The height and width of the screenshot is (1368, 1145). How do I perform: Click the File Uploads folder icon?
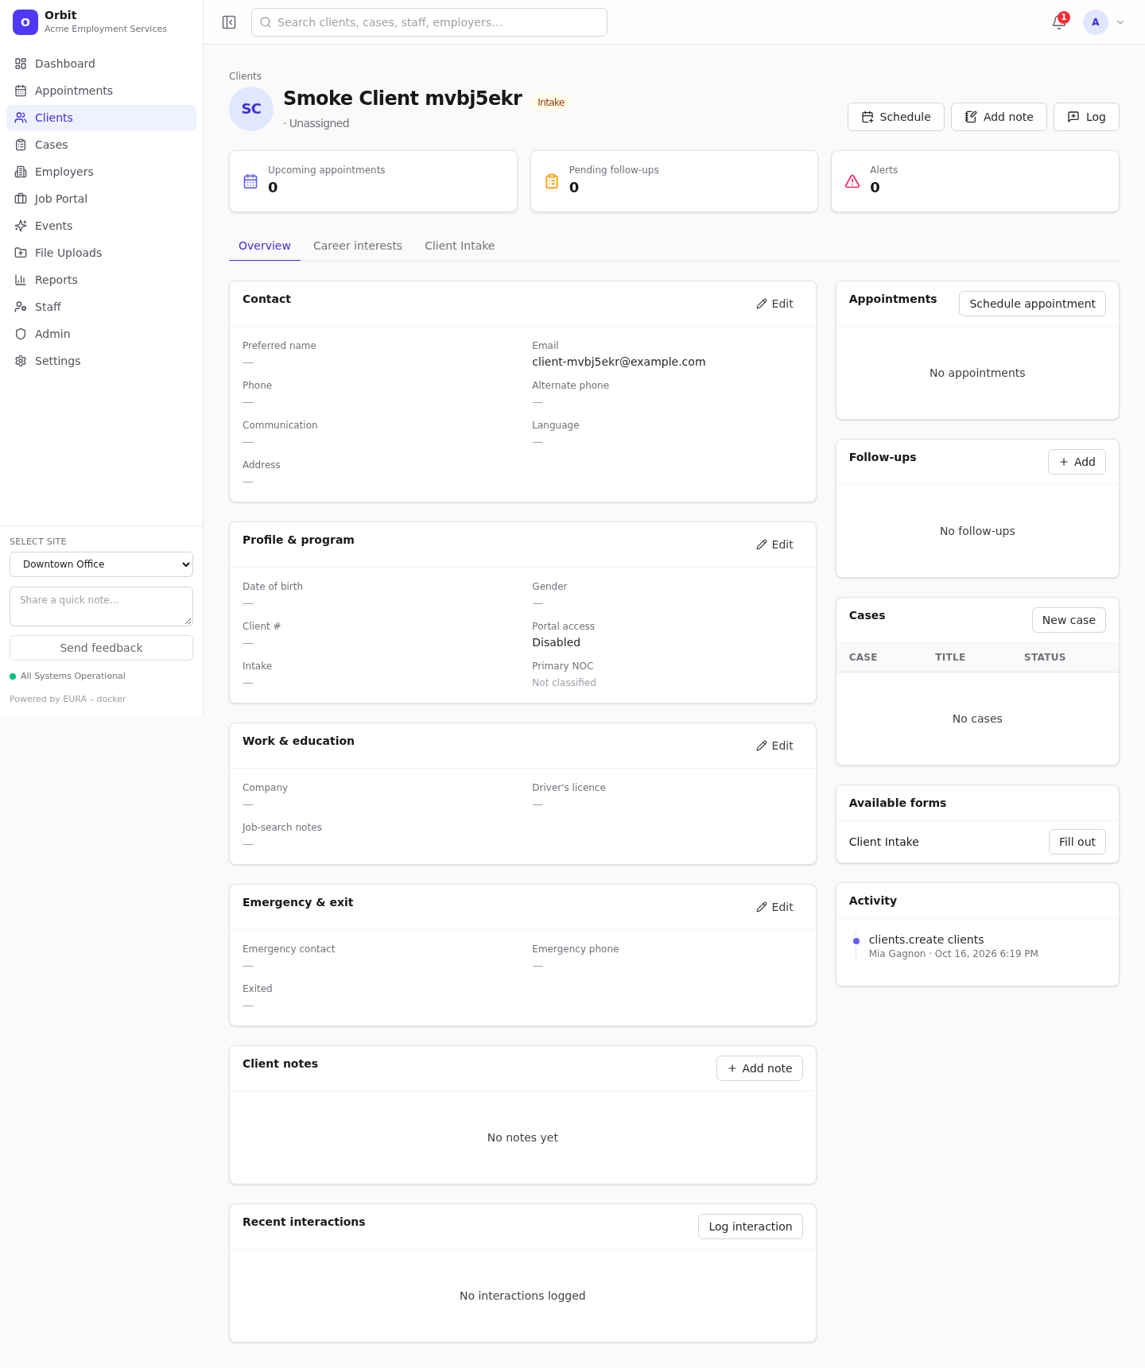[21, 253]
